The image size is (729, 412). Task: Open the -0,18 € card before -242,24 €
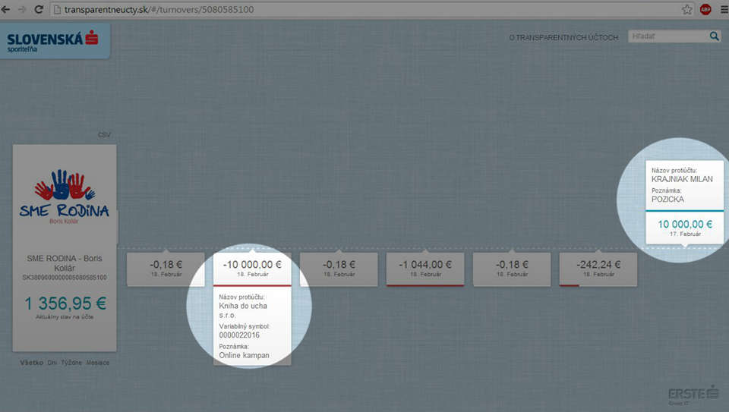[x=512, y=269]
